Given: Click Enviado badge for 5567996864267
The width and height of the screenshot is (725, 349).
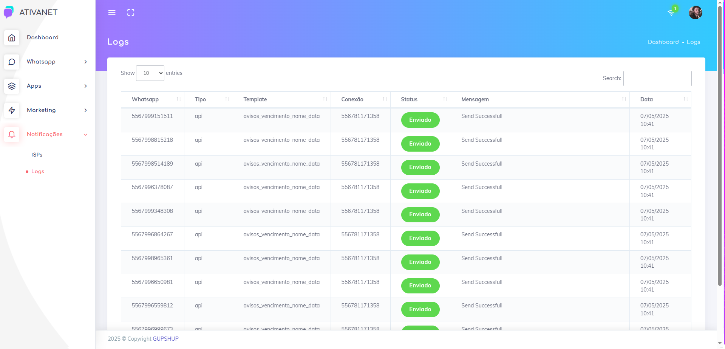Looking at the screenshot, I should point(420,238).
